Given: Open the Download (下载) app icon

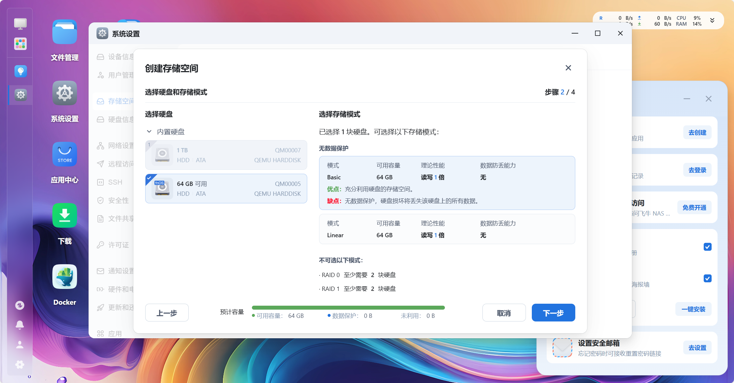Looking at the screenshot, I should click(65, 216).
